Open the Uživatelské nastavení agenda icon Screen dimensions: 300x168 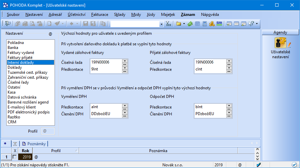pos(280,43)
